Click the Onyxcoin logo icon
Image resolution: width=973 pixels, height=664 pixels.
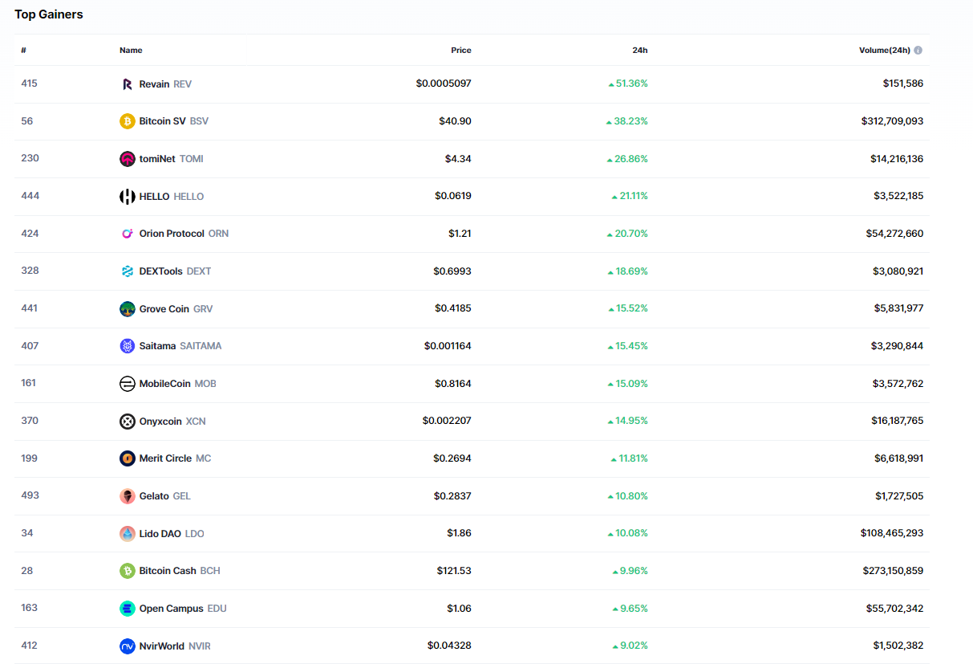127,422
